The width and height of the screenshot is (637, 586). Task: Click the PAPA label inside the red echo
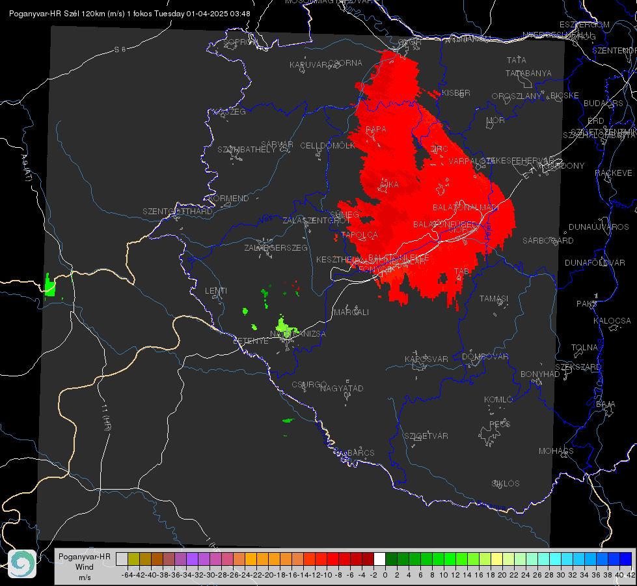[x=376, y=129]
